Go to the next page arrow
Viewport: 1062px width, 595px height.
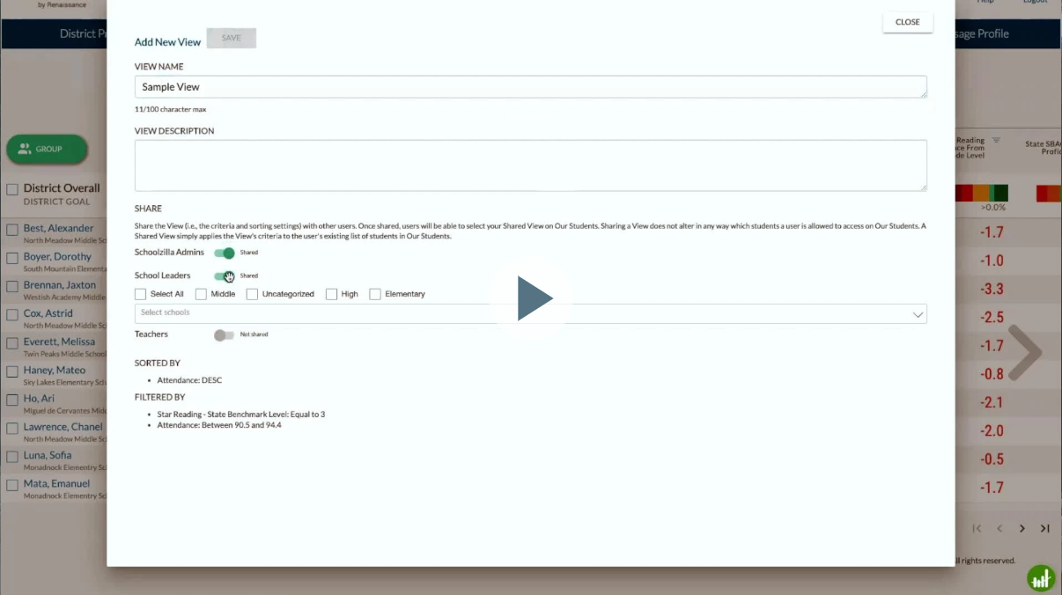coord(1022,528)
